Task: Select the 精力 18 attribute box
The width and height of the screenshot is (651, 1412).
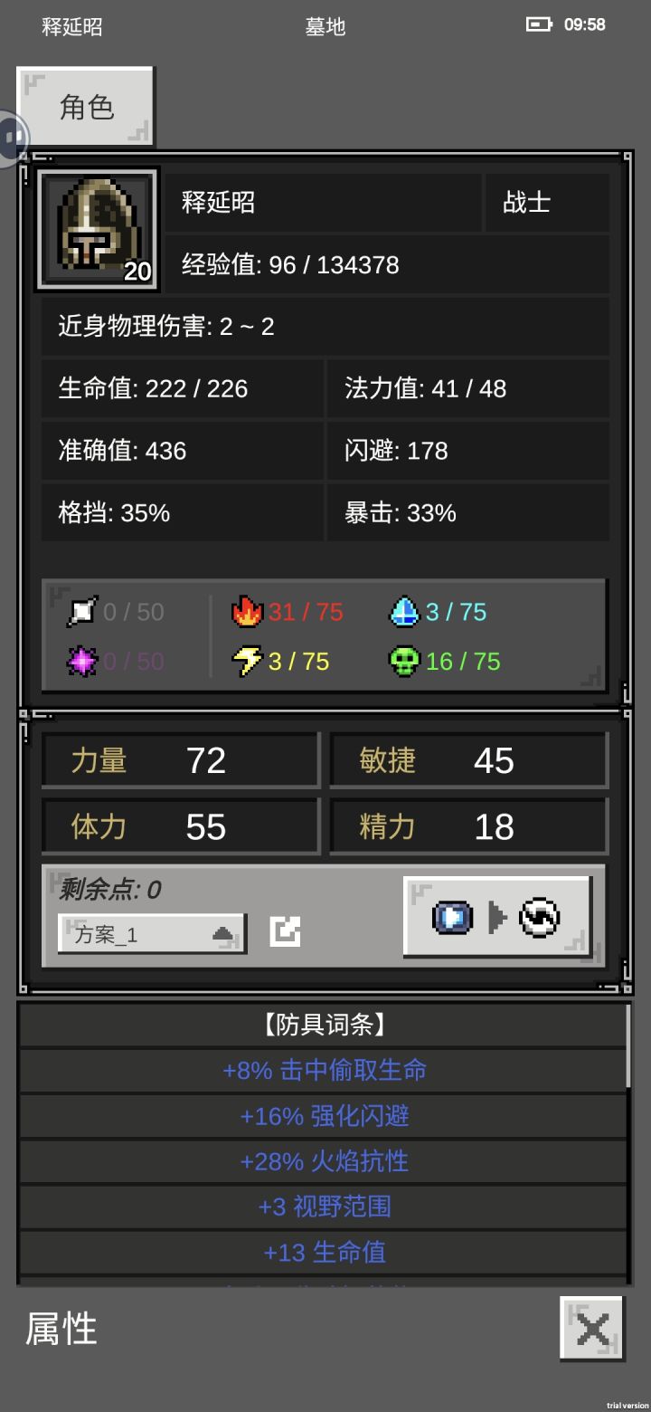Action: [469, 826]
